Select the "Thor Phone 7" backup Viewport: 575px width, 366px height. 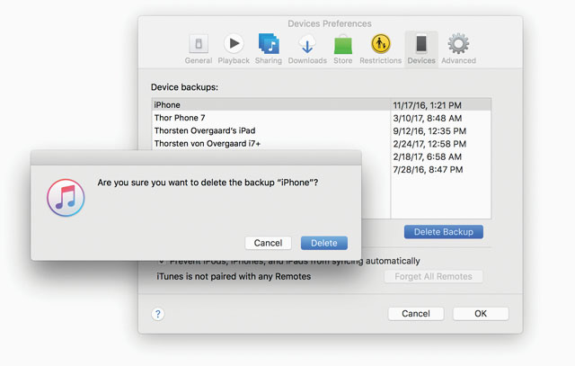(180, 118)
